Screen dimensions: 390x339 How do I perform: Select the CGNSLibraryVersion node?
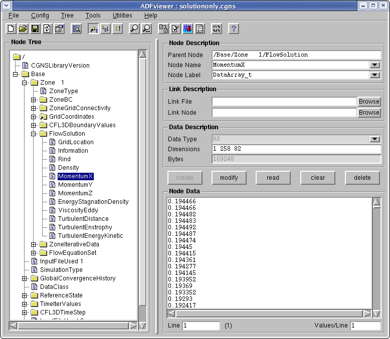click(60, 66)
